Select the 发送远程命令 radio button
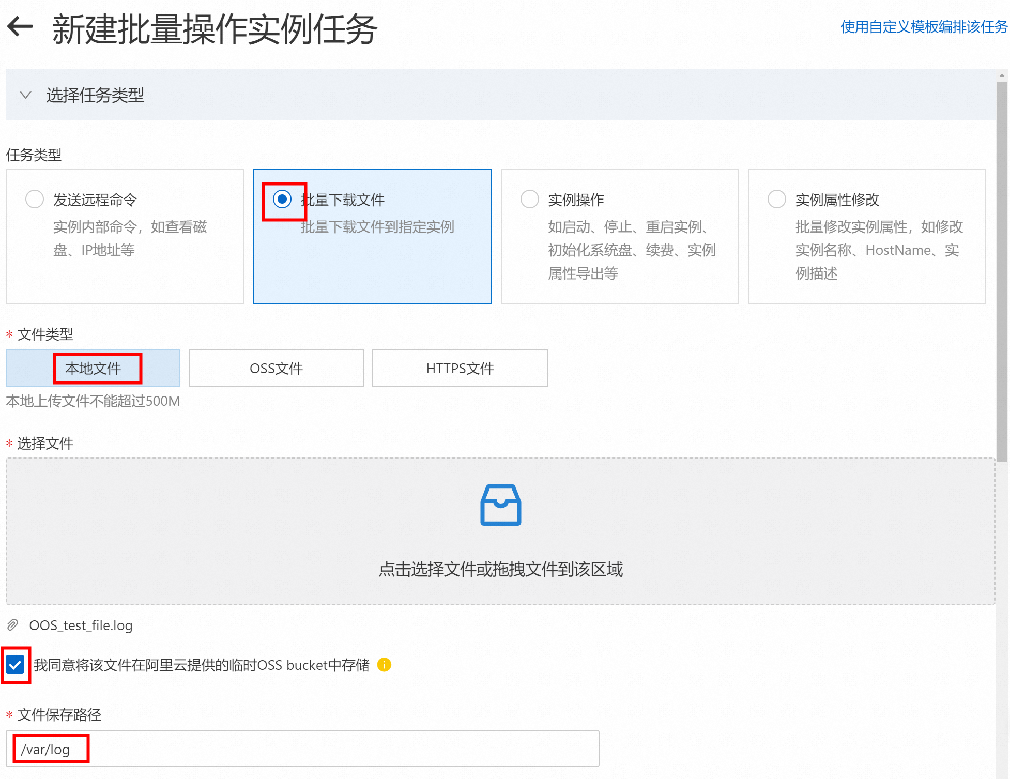The width and height of the screenshot is (1010, 779). [35, 199]
